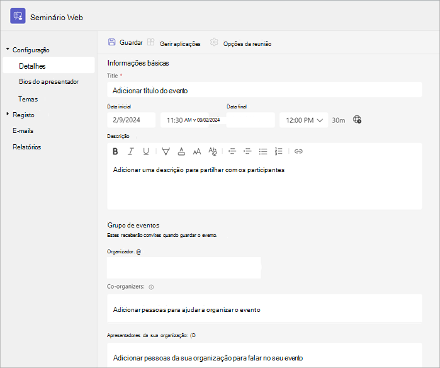Open the Relatórios page
This screenshot has width=440, height=368.
tap(26, 147)
